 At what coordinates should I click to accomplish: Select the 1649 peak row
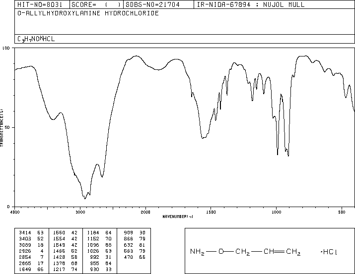coord(31,270)
